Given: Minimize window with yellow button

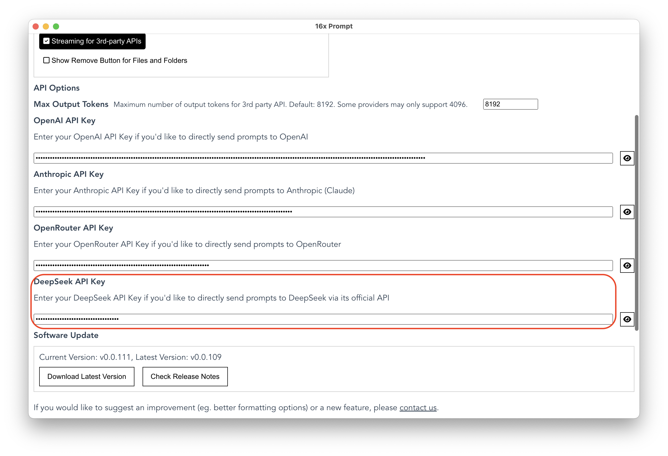Looking at the screenshot, I should [46, 26].
